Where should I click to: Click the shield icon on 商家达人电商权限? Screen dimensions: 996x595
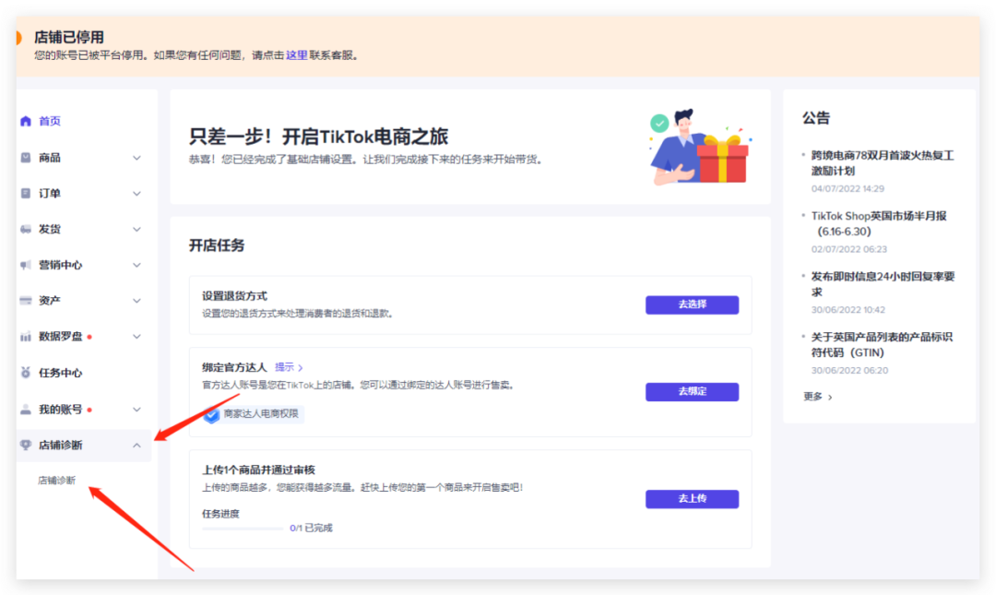pos(211,414)
